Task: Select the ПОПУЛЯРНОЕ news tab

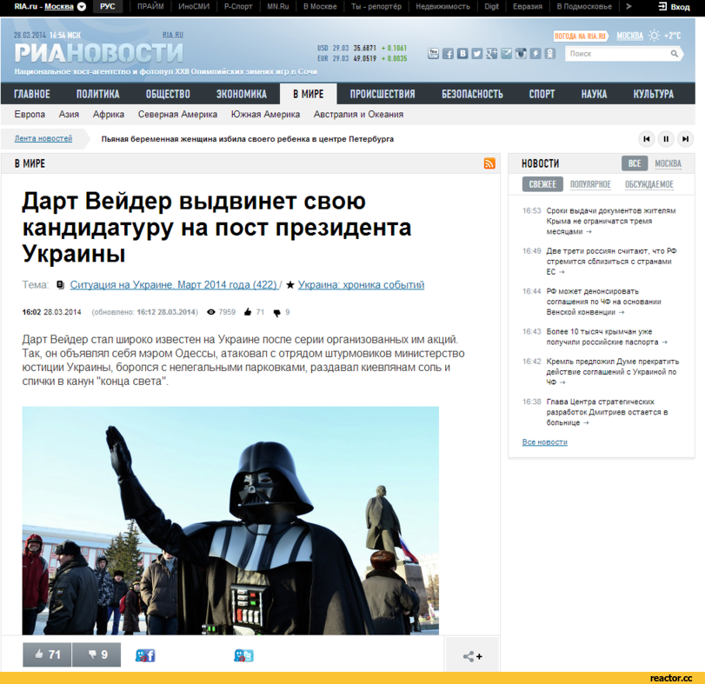Action: point(590,184)
